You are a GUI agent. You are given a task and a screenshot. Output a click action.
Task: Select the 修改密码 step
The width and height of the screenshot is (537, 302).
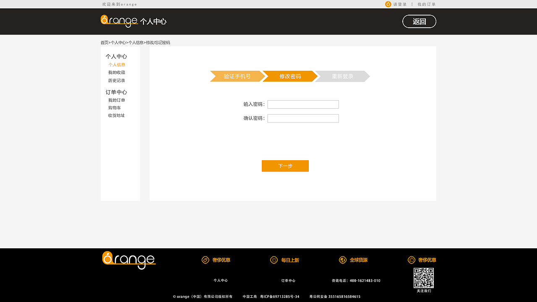[x=290, y=76]
